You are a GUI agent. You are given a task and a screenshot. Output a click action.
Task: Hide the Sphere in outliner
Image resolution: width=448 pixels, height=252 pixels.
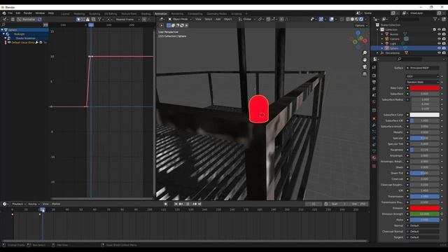pos(439,48)
